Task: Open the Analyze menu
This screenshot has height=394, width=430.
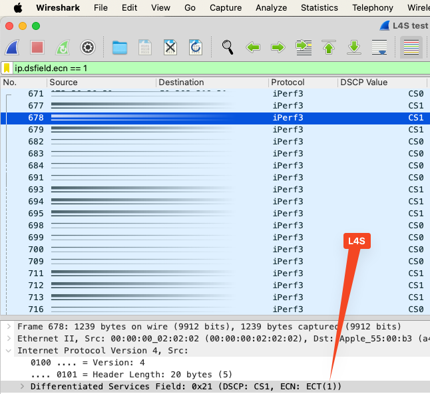Action: [271, 8]
